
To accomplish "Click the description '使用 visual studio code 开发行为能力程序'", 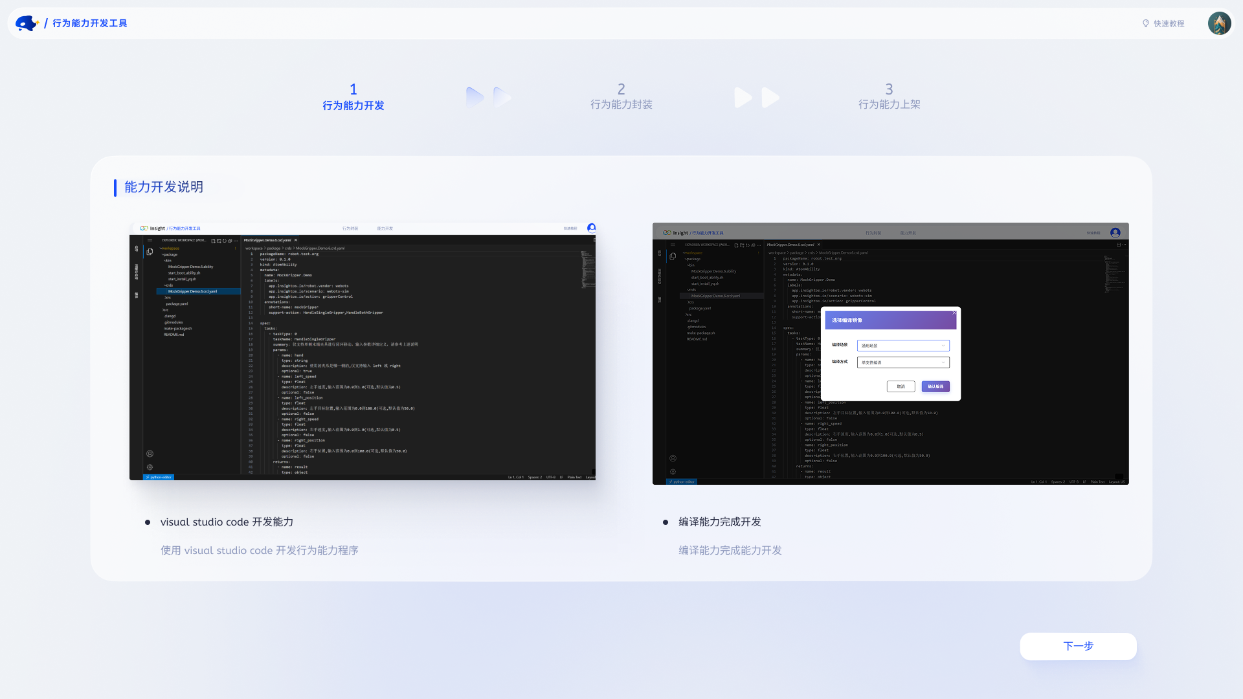I will click(260, 550).
